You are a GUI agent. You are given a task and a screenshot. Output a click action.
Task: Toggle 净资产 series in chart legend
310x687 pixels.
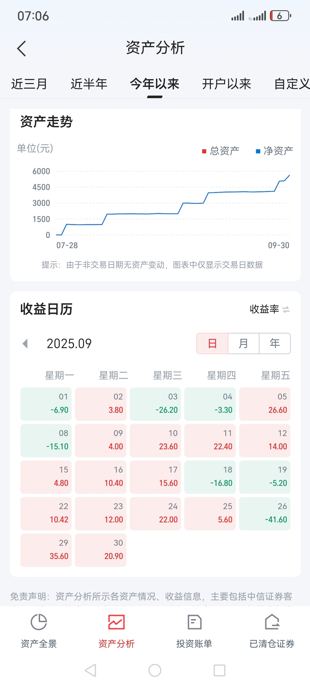coord(274,151)
